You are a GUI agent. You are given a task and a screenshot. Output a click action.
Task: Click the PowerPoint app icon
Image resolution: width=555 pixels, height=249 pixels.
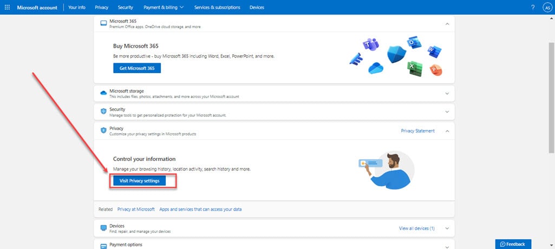(x=436, y=70)
